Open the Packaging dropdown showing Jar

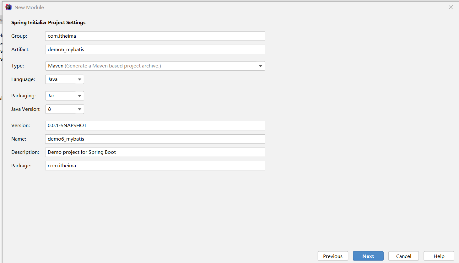pos(65,96)
